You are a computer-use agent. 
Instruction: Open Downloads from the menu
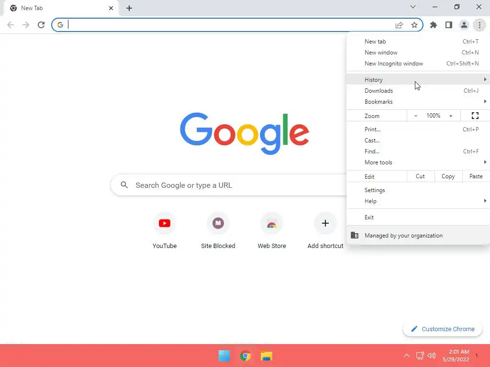click(x=418, y=90)
